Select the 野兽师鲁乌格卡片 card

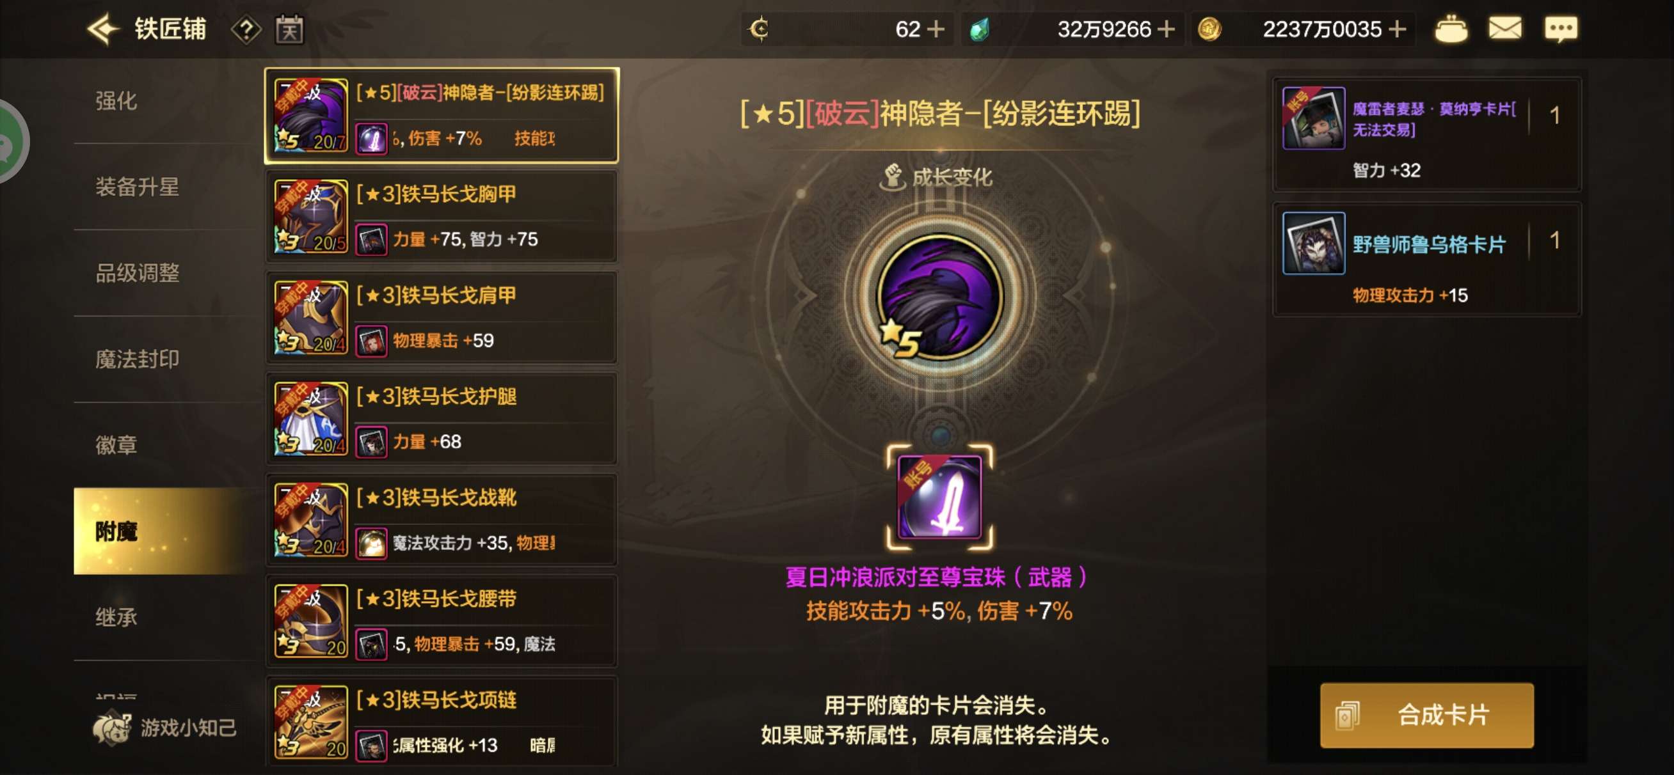(x=1426, y=260)
